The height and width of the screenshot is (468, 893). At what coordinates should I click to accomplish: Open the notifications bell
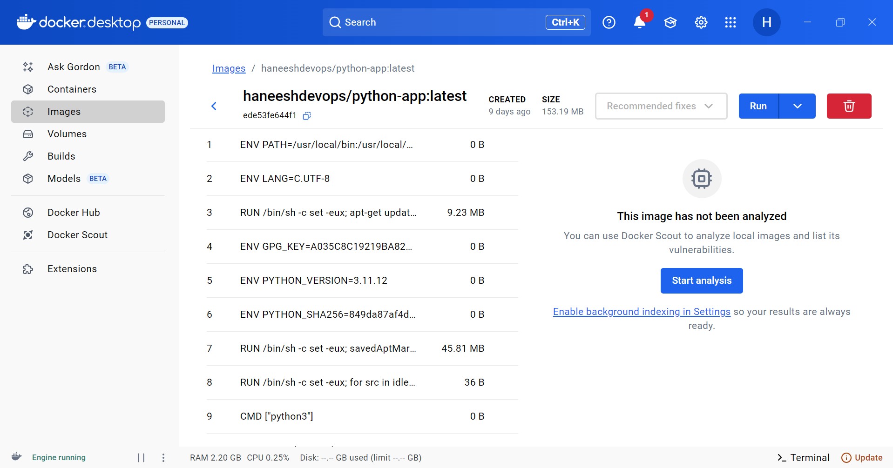pos(639,22)
